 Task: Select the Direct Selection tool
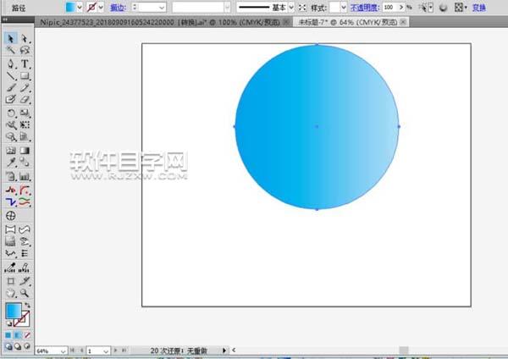[25, 39]
